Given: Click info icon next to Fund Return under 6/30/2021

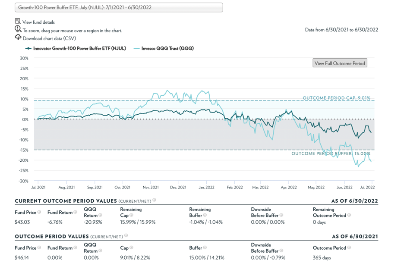Looking at the screenshot, I should point(75,248).
